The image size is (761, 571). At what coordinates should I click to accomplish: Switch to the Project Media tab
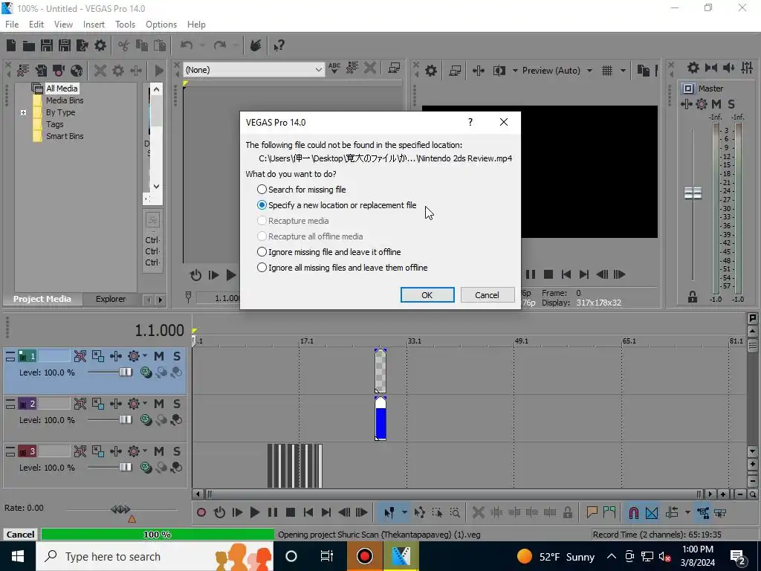42,299
